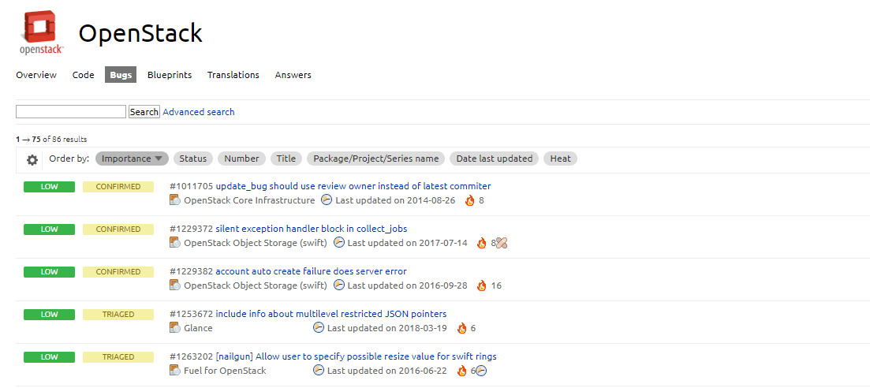
Task: Click 'Glance' project name text
Action: (x=198, y=328)
